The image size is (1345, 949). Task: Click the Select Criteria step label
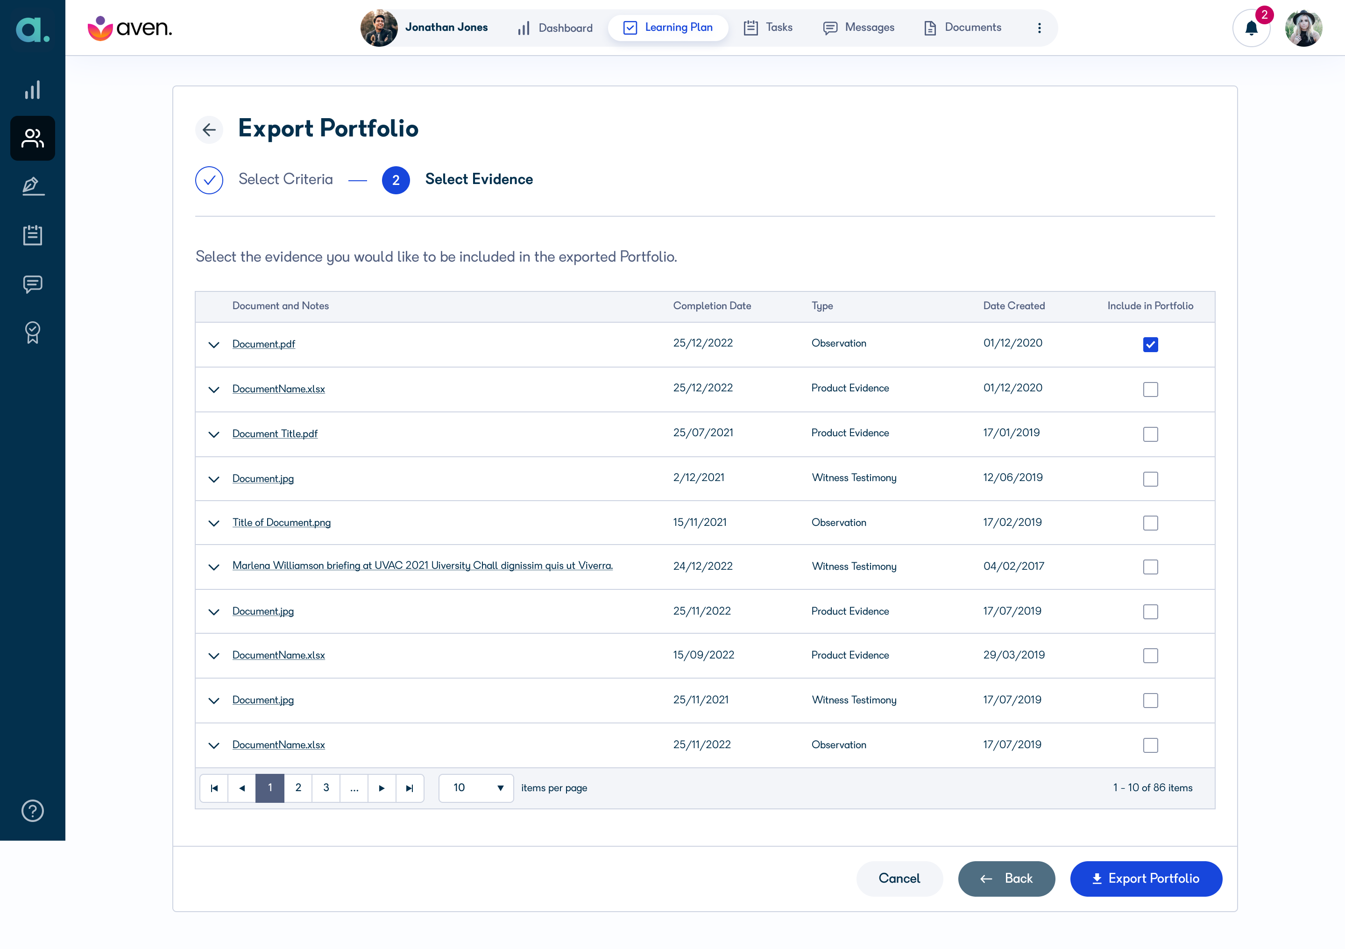[x=285, y=179]
